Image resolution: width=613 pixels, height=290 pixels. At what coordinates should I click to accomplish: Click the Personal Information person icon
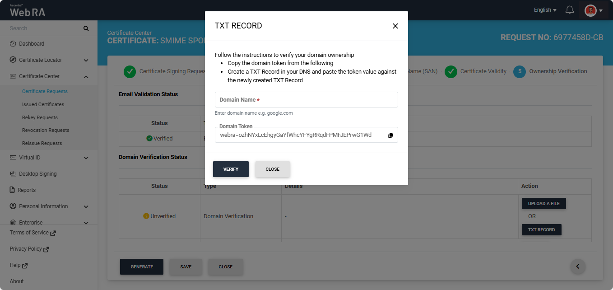click(13, 206)
